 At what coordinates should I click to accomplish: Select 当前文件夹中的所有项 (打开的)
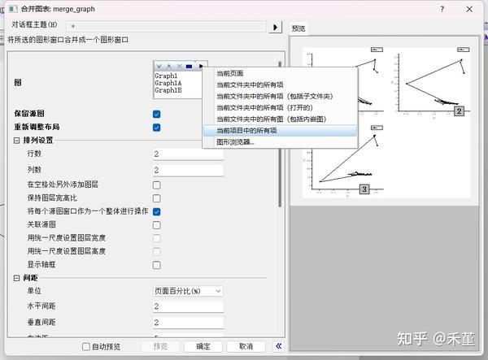pos(280,108)
